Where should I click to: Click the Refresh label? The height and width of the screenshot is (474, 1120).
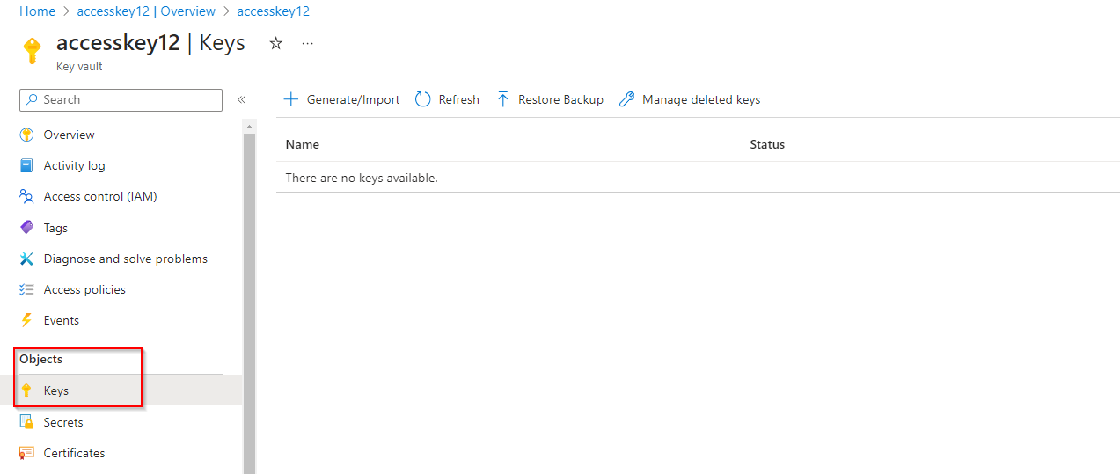(458, 99)
